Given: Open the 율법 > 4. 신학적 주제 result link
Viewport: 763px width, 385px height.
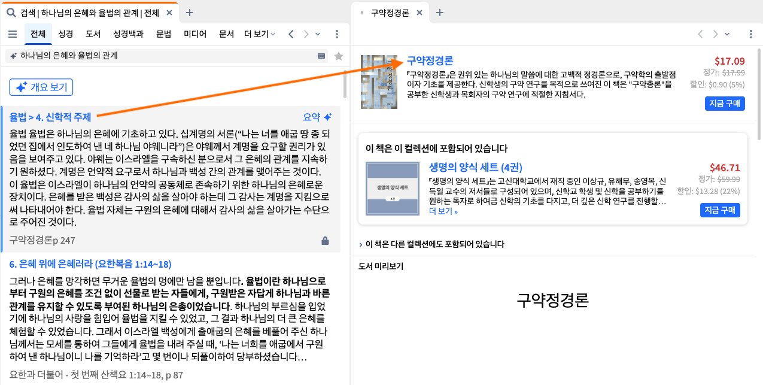Looking at the screenshot, I should pyautogui.click(x=50, y=117).
